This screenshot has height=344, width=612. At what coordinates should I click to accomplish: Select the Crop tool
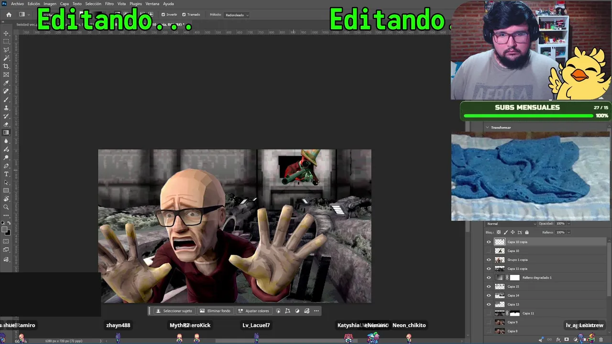click(6, 66)
